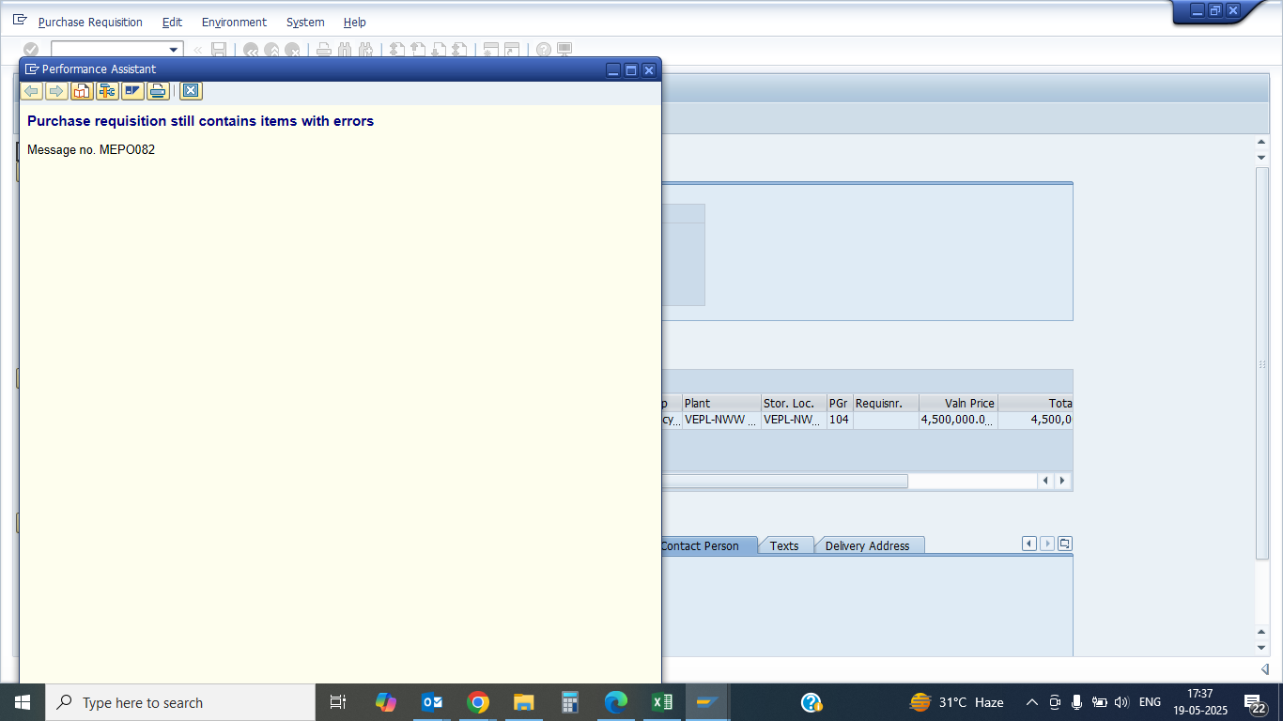Show hidden system tray icons
This screenshot has width=1283, height=721.
(1031, 702)
